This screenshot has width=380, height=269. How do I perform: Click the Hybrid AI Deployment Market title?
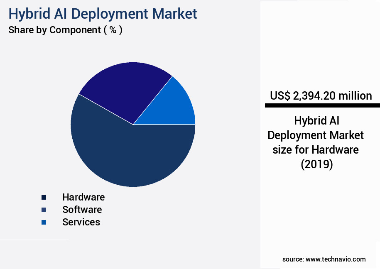coord(103,14)
